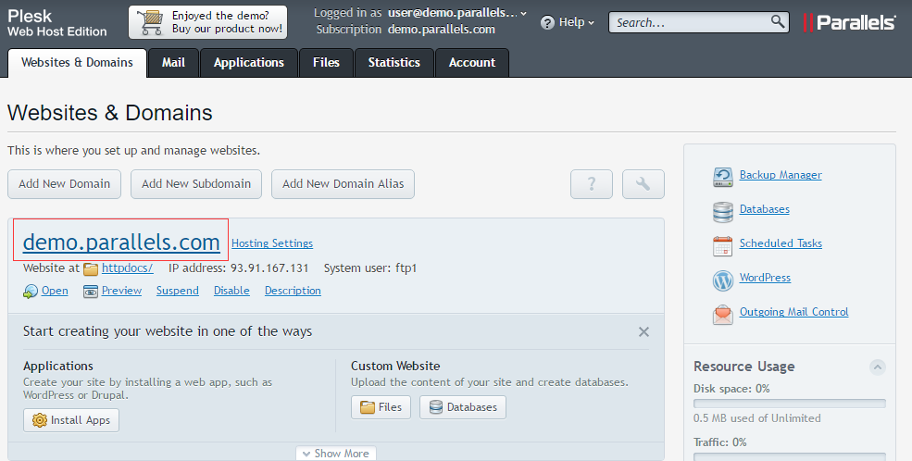The height and width of the screenshot is (461, 912).
Task: Go to the Account tab
Action: [472, 63]
